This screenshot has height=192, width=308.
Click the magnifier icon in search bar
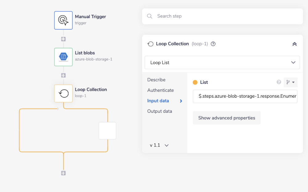150,16
